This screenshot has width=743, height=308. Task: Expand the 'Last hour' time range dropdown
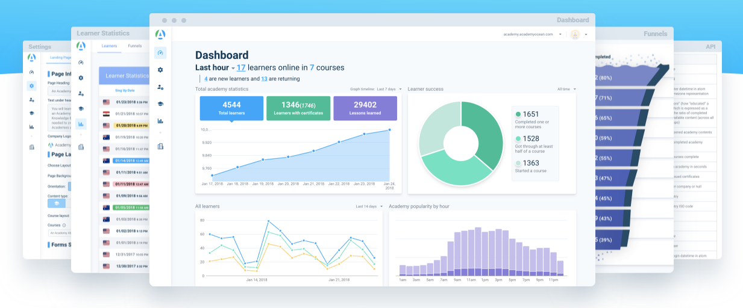(233, 69)
